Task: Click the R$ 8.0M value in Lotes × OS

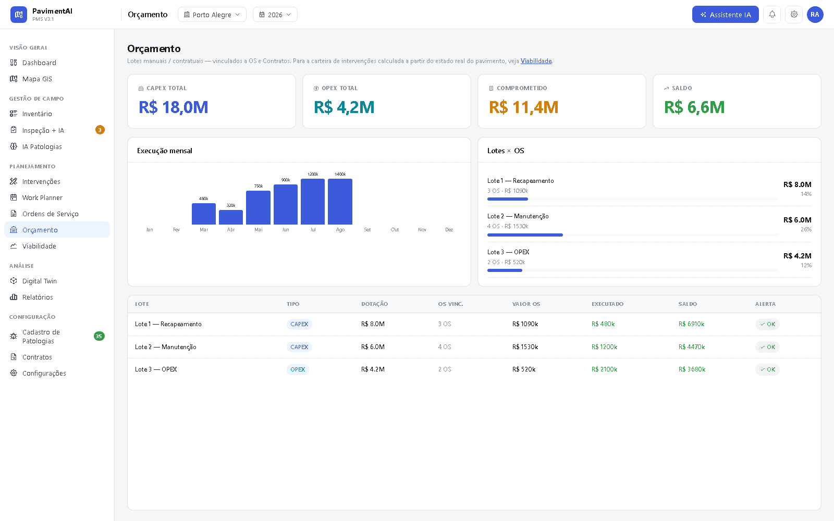Action: (797, 184)
